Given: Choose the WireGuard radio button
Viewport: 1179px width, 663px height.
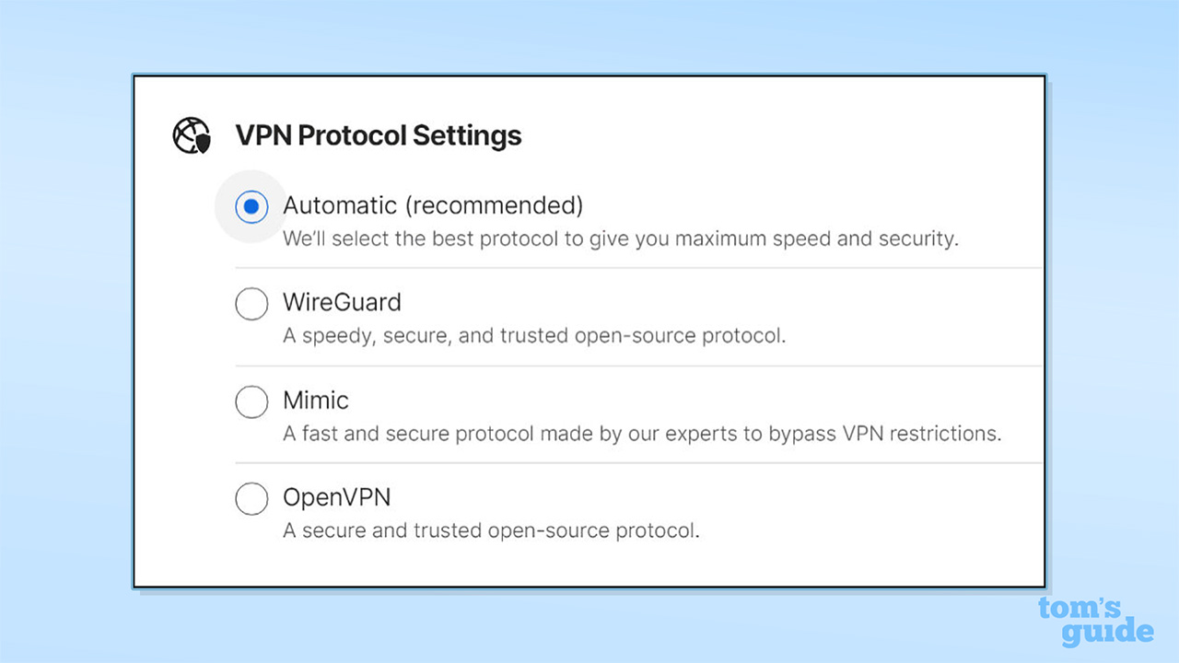Looking at the screenshot, I should tap(251, 304).
